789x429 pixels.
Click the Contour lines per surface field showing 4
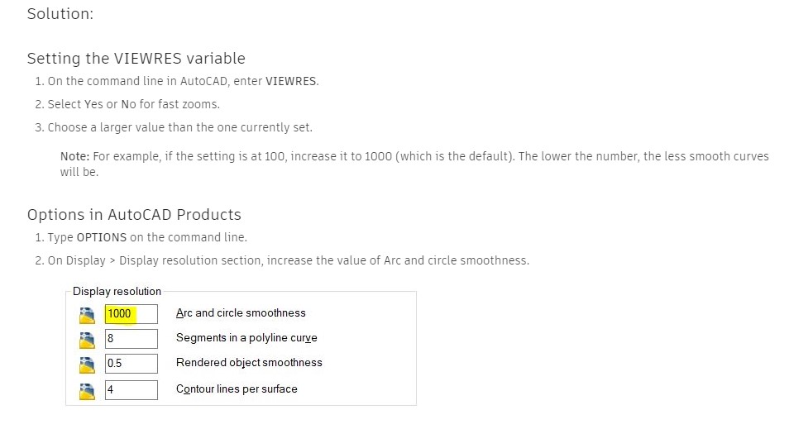coord(131,389)
